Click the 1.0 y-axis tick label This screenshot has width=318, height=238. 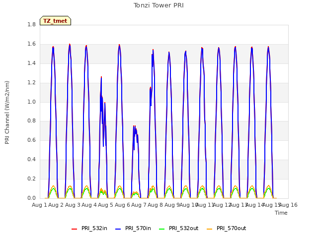click(x=31, y=102)
